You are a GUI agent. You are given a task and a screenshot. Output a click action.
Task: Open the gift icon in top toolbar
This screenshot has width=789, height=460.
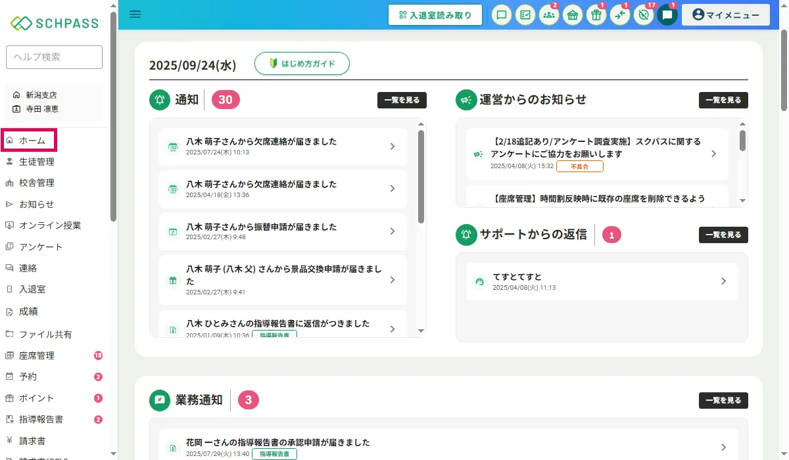pos(596,15)
